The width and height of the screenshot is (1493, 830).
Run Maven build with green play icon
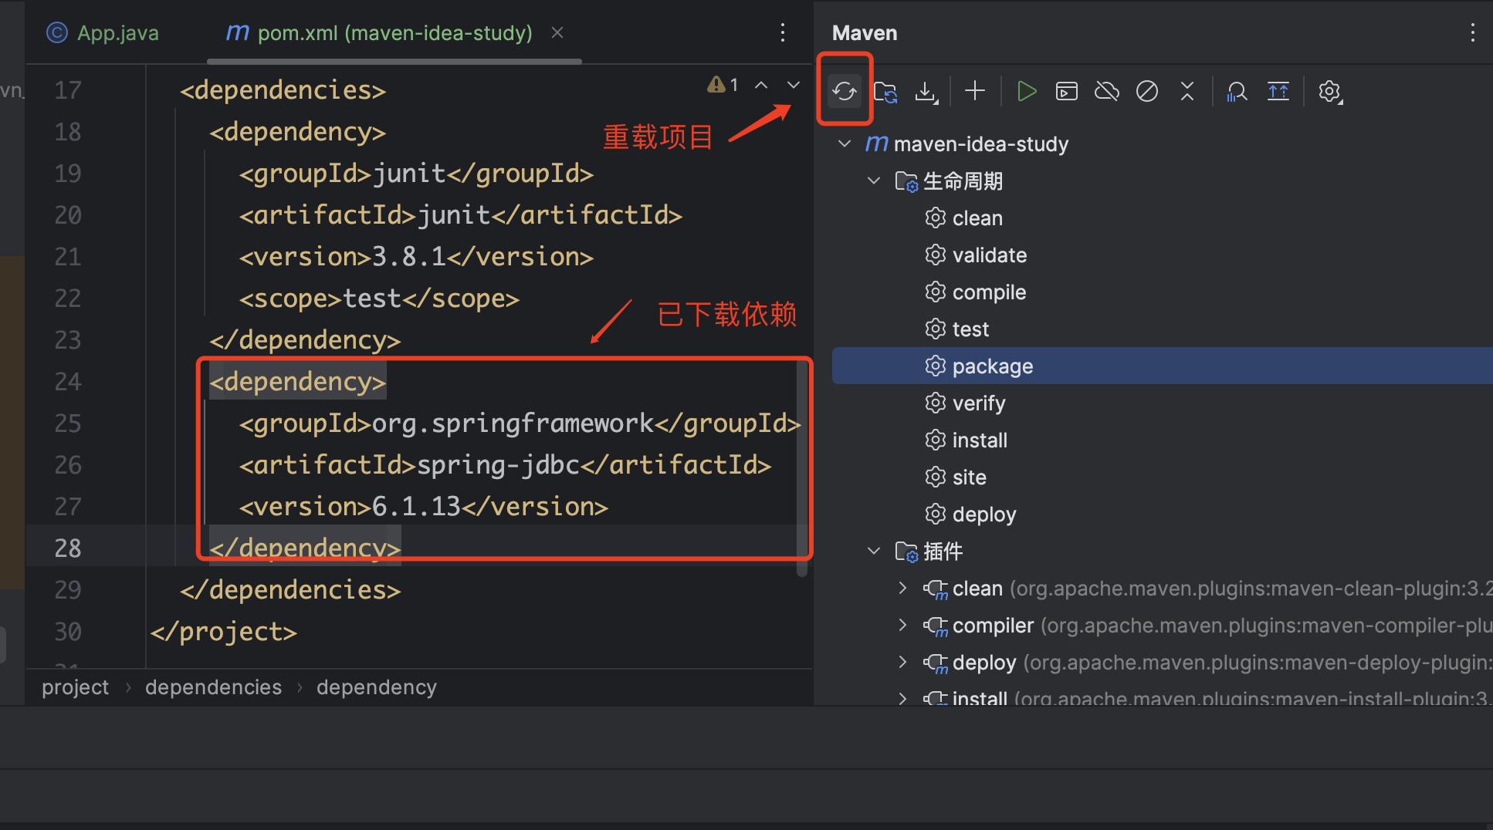(x=1026, y=91)
